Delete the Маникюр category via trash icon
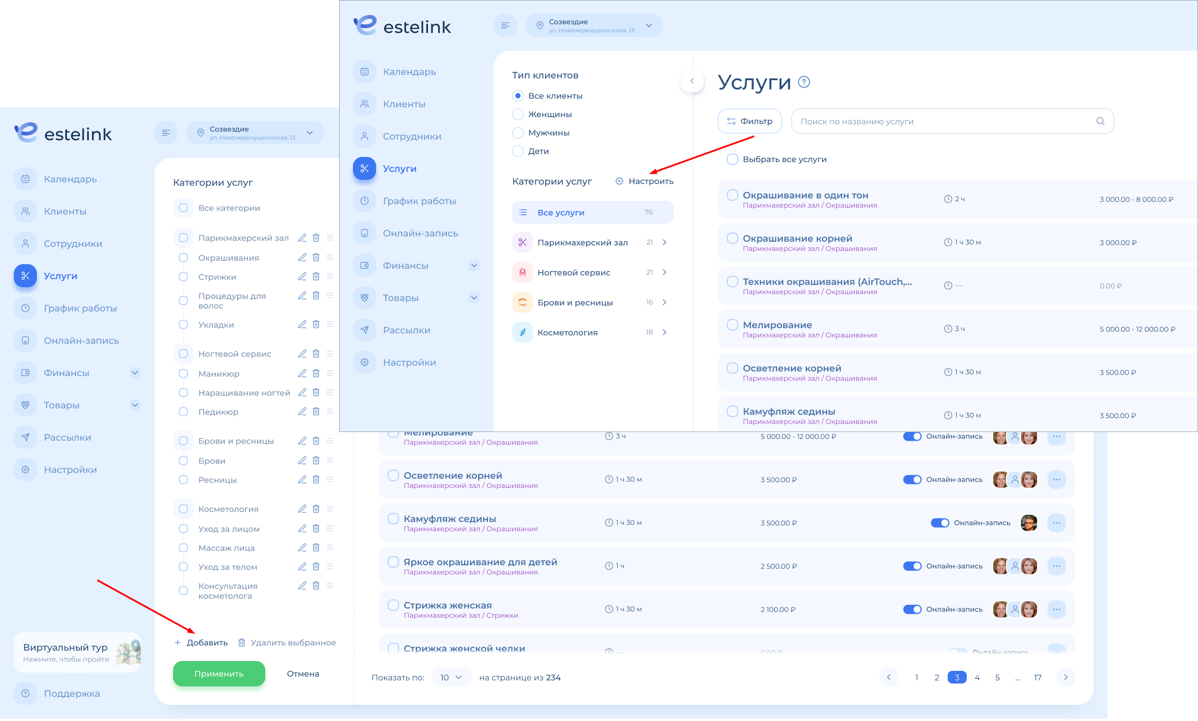Screen dimensions: 1198x721 click(316, 373)
